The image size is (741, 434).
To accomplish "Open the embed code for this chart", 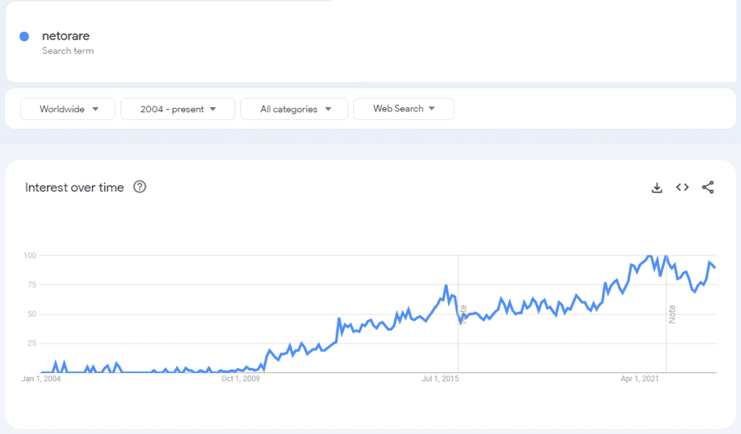I will click(682, 187).
